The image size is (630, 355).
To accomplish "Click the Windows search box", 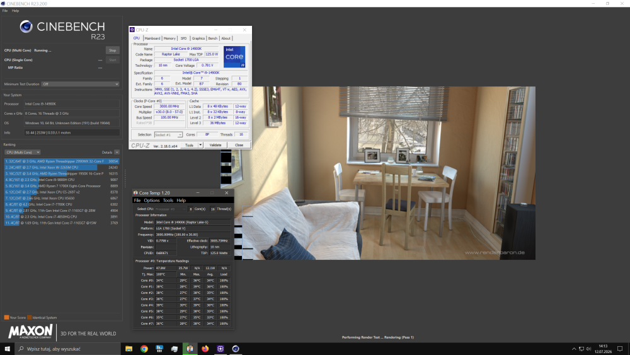I will pyautogui.click(x=67, y=349).
